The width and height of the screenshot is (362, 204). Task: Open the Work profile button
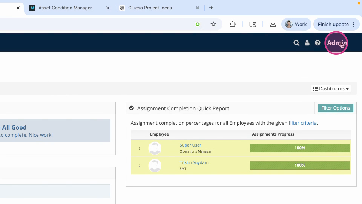(x=296, y=24)
